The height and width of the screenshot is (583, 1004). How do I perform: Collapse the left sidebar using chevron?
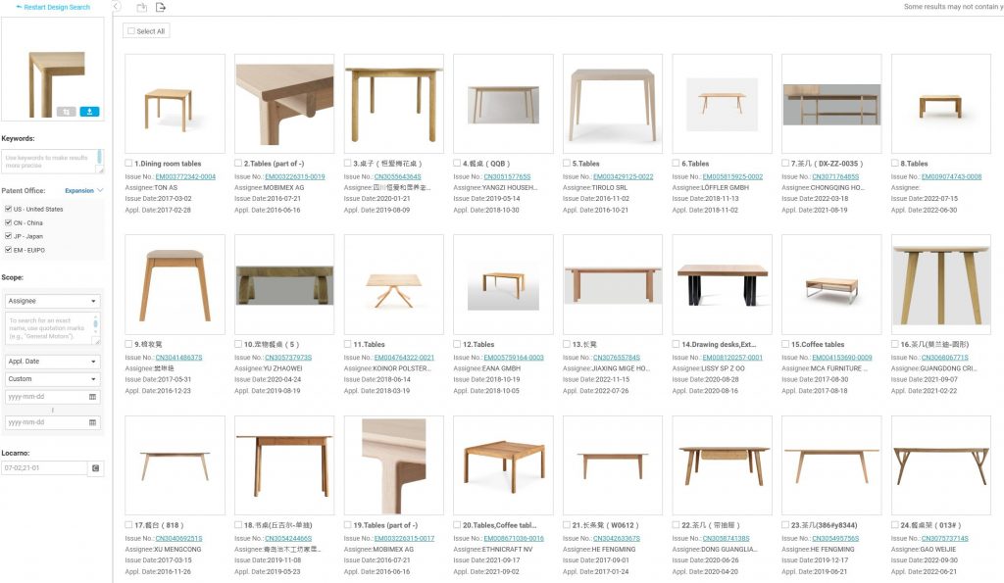pyautogui.click(x=117, y=7)
